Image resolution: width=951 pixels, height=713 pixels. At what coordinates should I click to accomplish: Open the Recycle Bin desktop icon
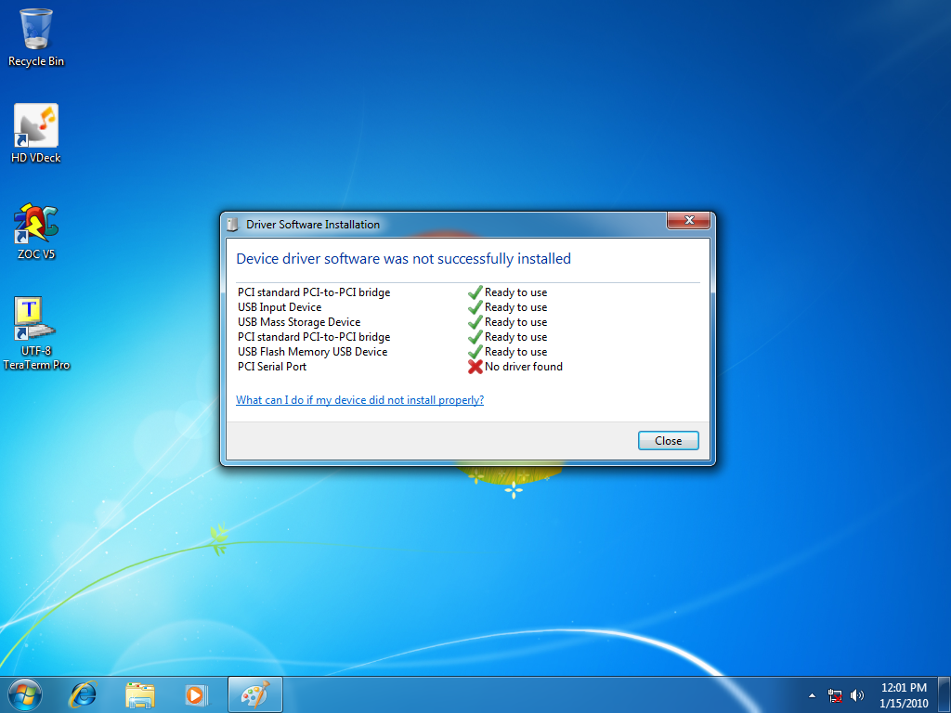(x=36, y=31)
